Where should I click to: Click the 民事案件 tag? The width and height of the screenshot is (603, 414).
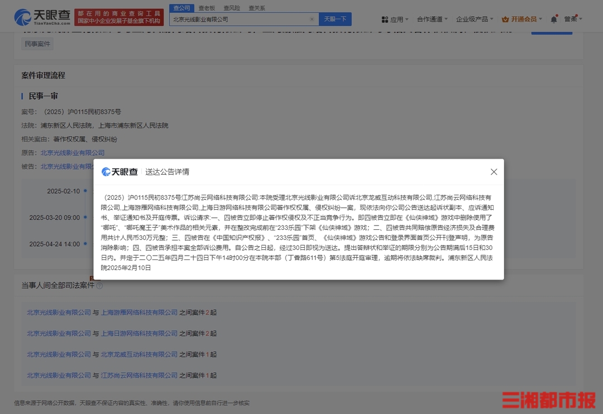(37, 44)
